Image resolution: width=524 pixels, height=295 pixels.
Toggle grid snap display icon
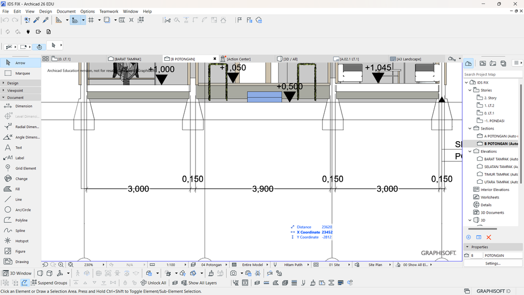coord(91,20)
